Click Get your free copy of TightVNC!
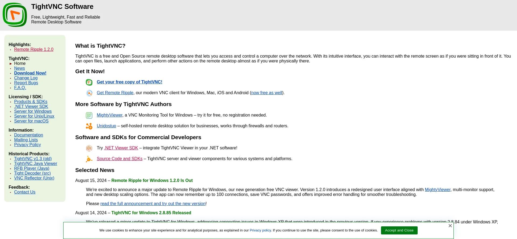The width and height of the screenshot is (517, 239). [x=130, y=82]
